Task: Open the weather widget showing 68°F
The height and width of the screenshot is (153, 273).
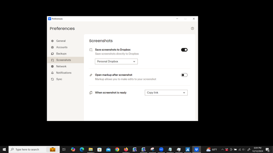Action: click(212, 149)
